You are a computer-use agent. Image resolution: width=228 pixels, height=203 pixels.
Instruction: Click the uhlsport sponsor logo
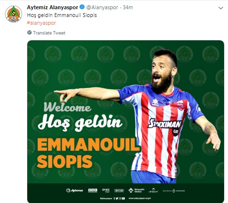pos(154,190)
